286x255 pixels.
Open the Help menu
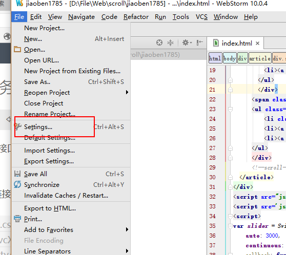click(251, 17)
